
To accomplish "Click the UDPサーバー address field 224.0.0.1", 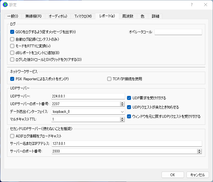I will pyautogui.click(x=88, y=96).
